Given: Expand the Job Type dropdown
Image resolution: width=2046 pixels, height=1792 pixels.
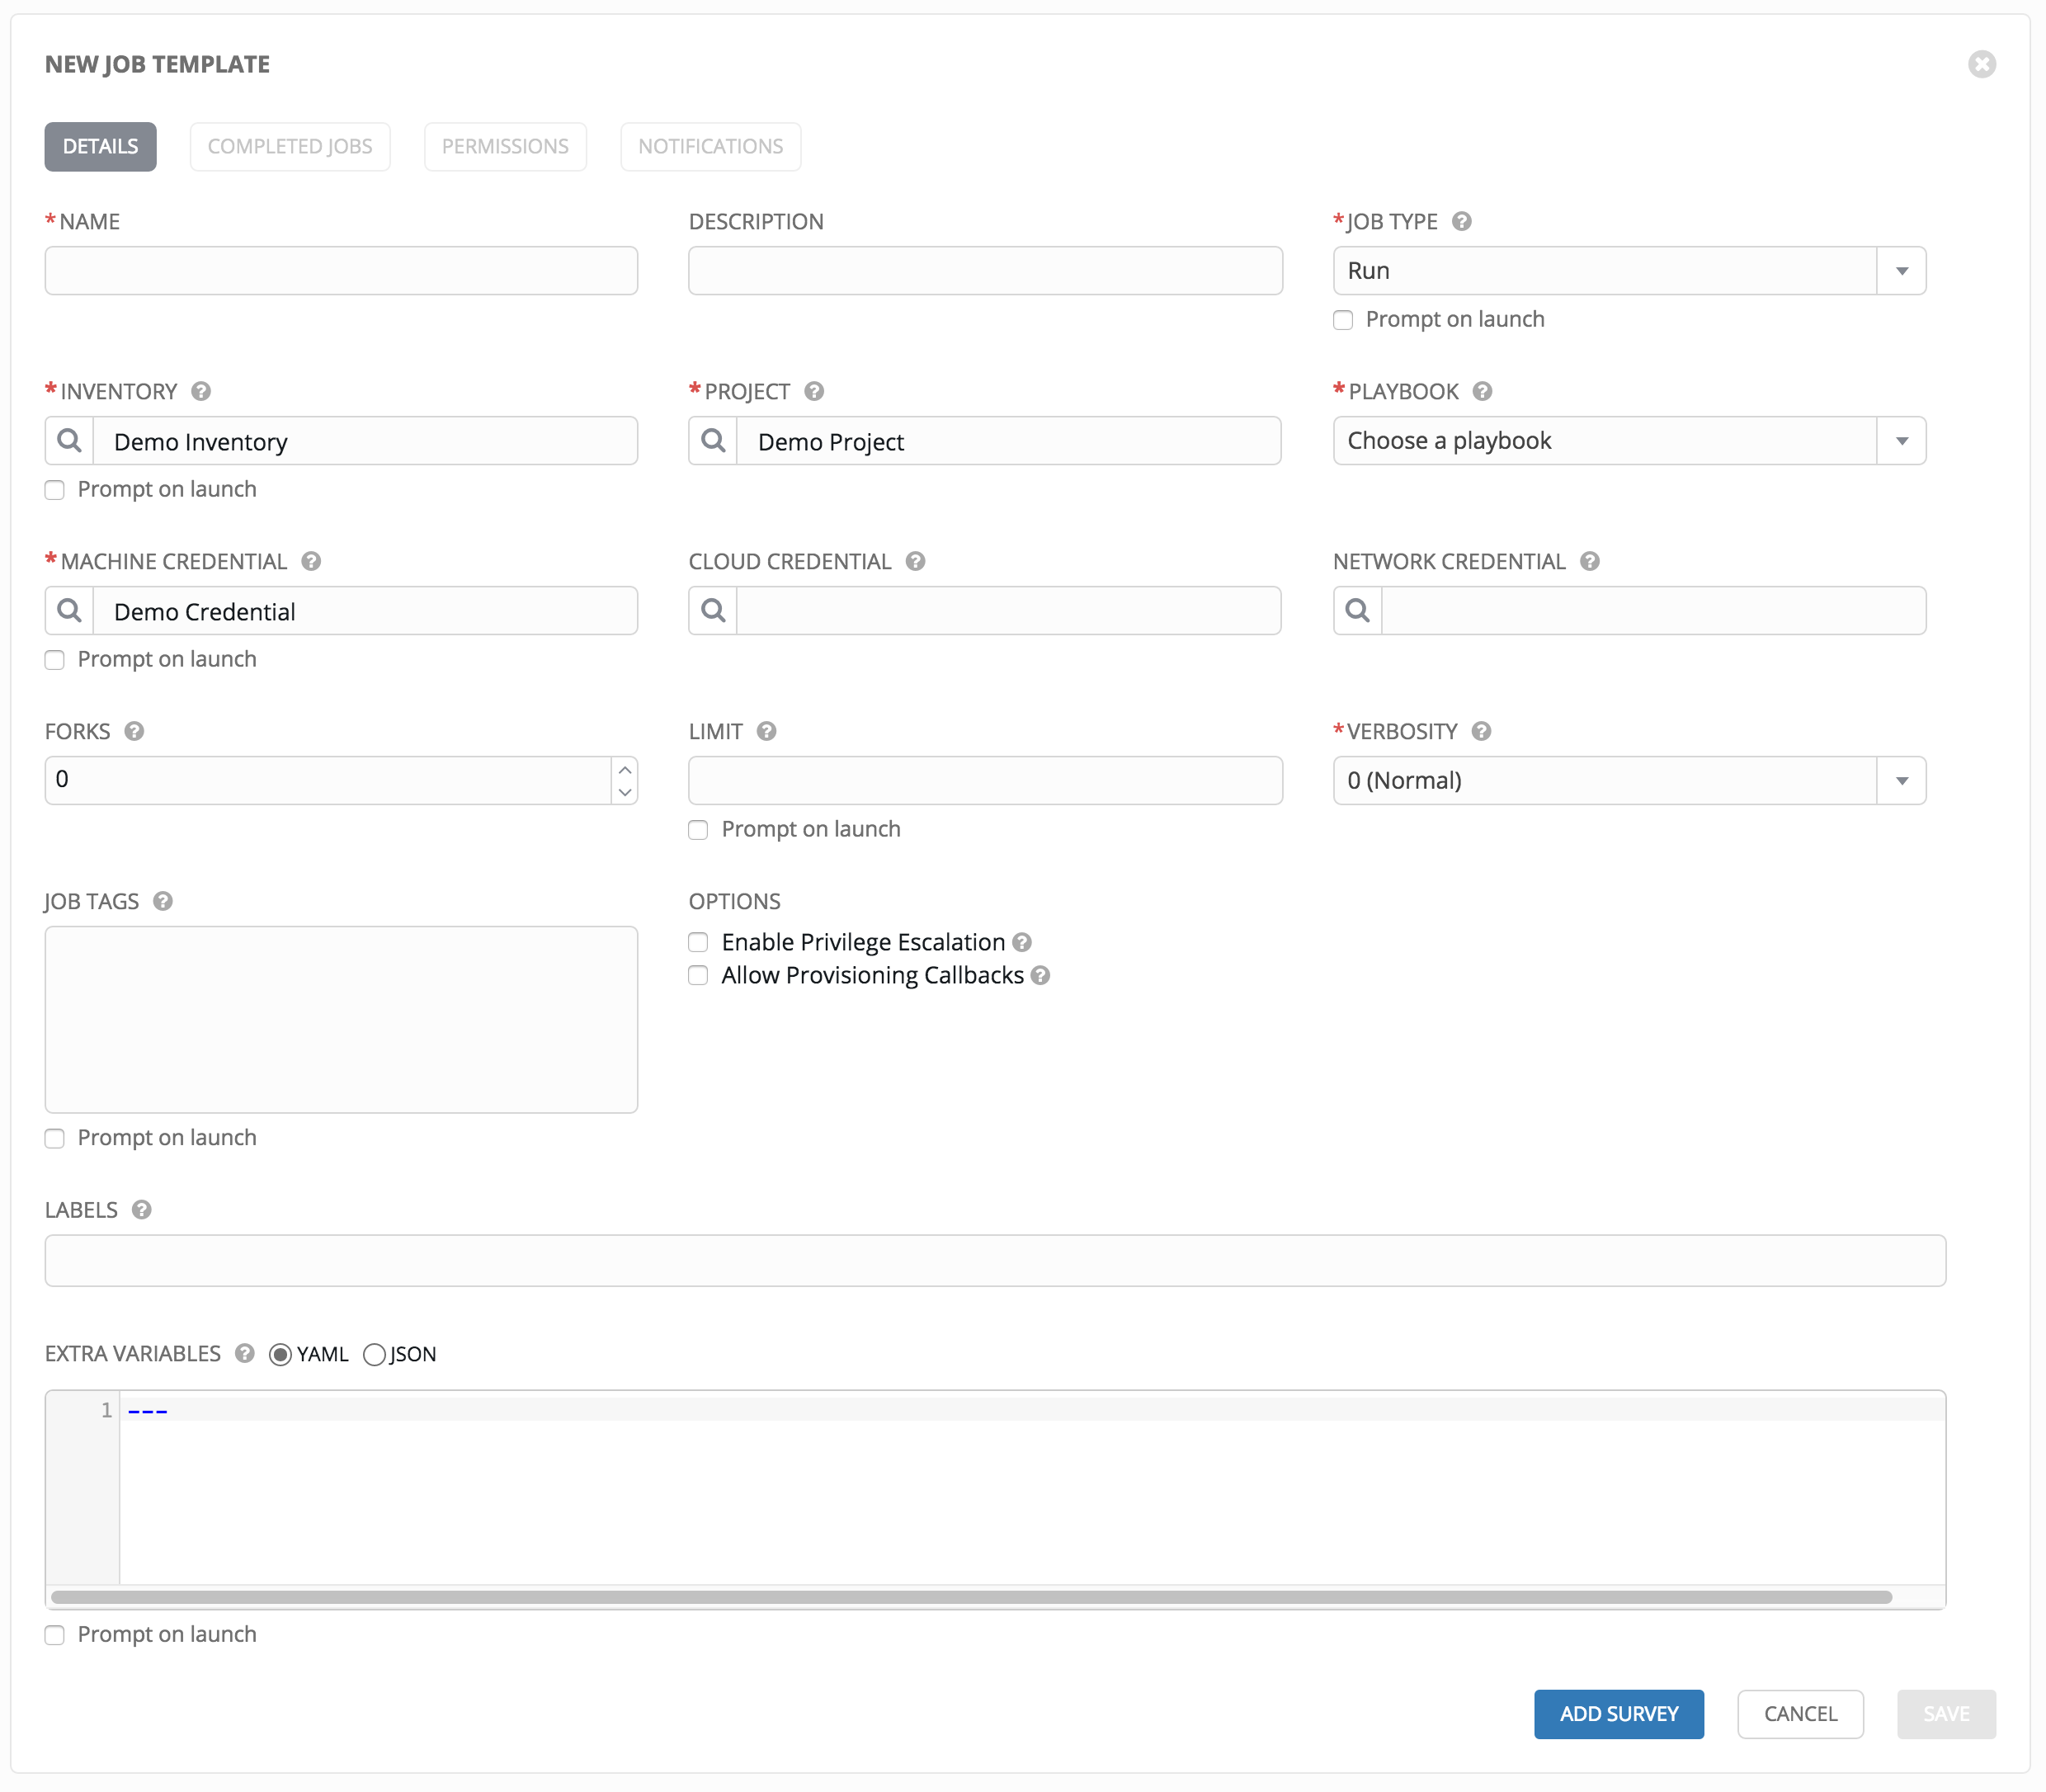Looking at the screenshot, I should (x=1898, y=270).
